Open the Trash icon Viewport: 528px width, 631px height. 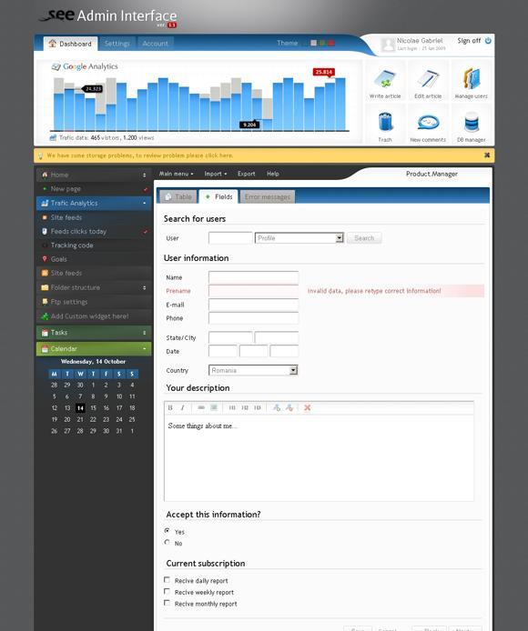click(385, 122)
